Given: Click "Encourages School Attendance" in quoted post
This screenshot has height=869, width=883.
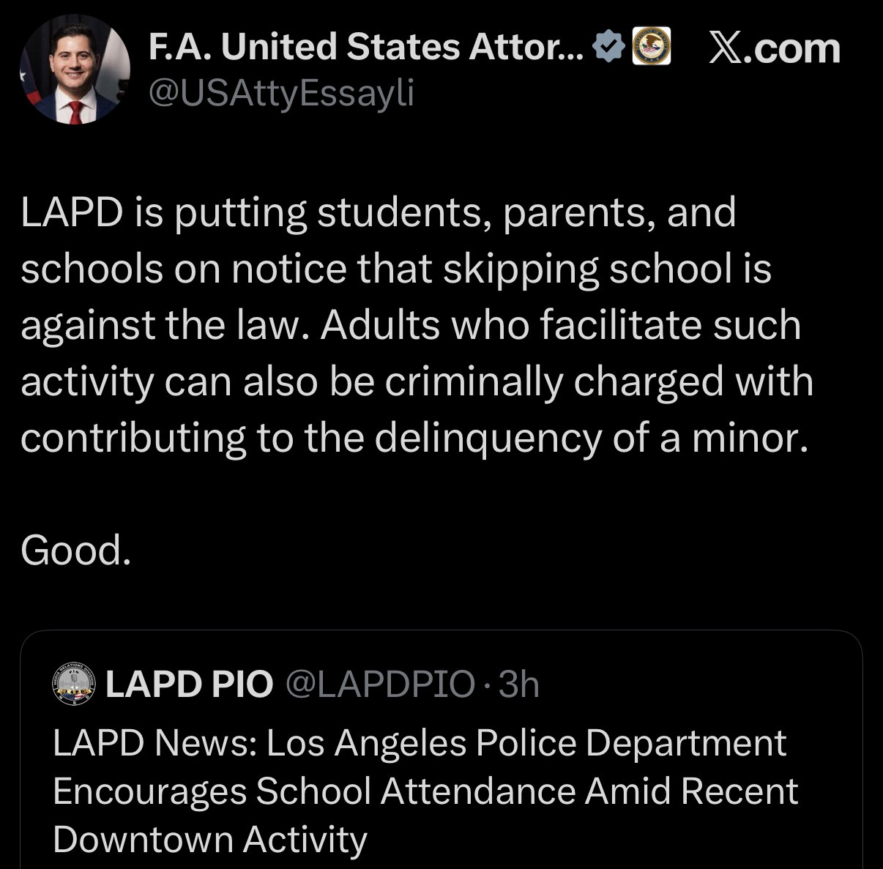Looking at the screenshot, I should pyautogui.click(x=285, y=791).
